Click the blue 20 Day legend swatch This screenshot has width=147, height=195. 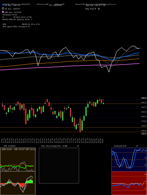(x=3, y=5)
